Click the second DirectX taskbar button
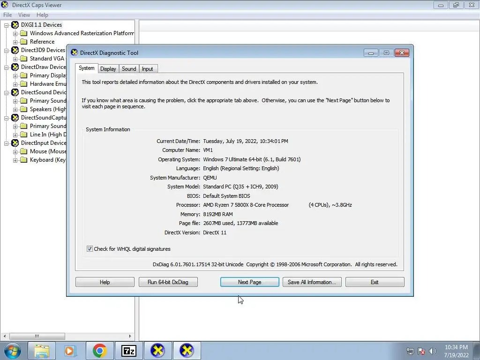The width and height of the screenshot is (480, 360). 187,351
